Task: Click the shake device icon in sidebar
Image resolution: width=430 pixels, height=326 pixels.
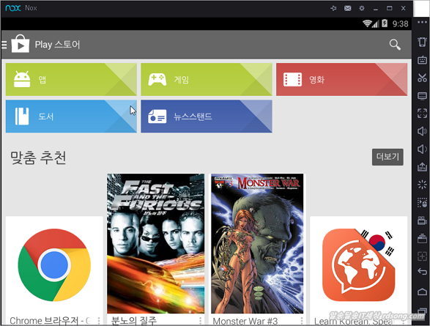Action: pyautogui.click(x=423, y=42)
